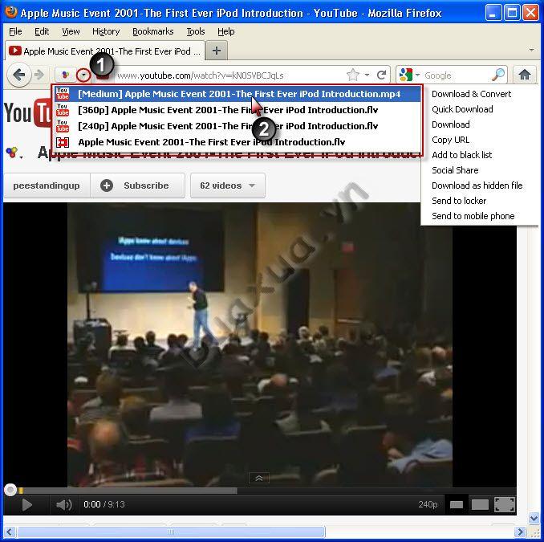Select the unlabeled Apple Music Event flv entry

pyautogui.click(x=237, y=142)
